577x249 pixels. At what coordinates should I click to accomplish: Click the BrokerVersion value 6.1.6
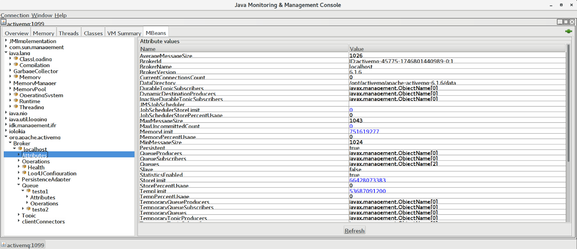[x=356, y=72]
